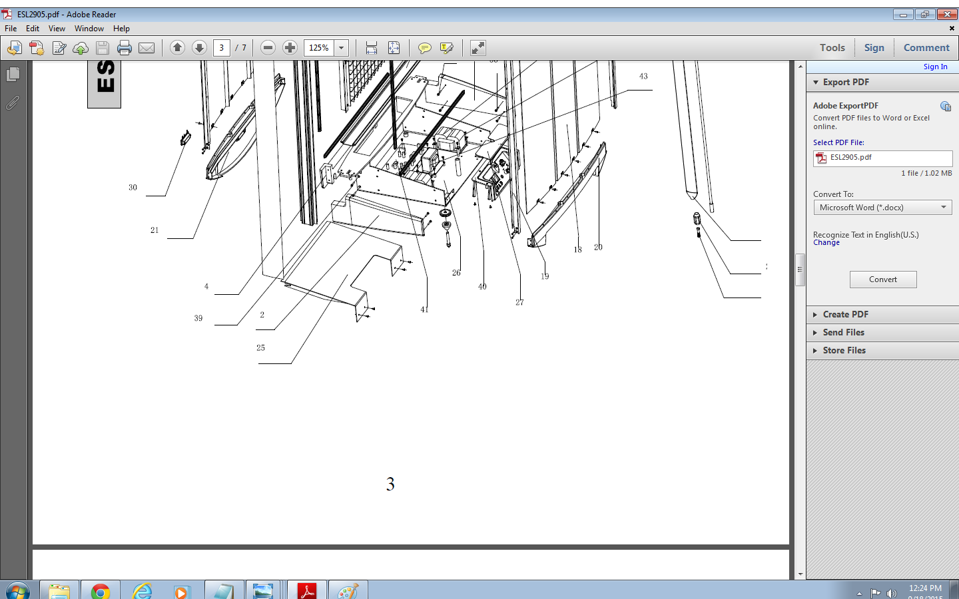Click the zoom out minus button
The height and width of the screenshot is (599, 959).
268,47
